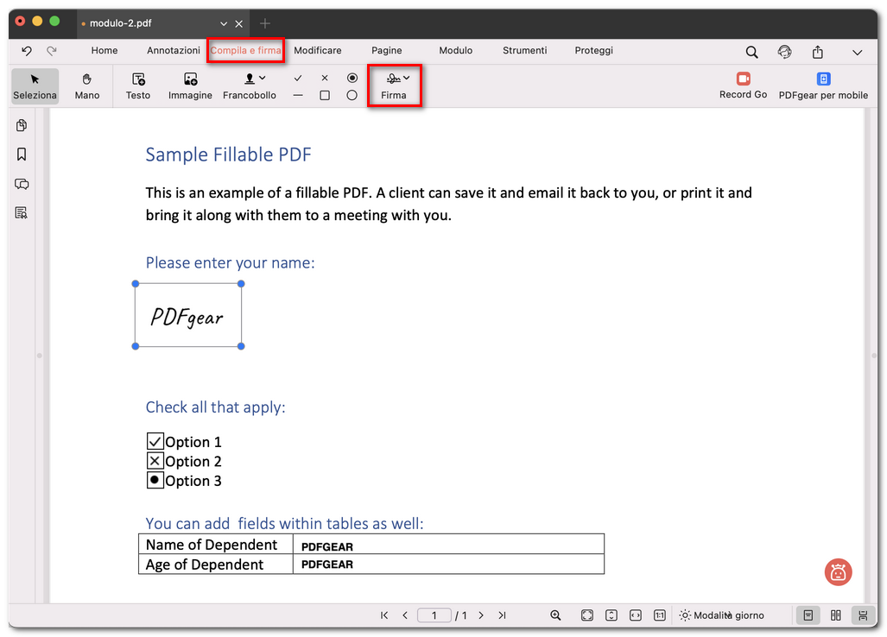Screen dimensions: 887x637
Task: Open the bookmarks panel in the sidebar
Action: click(x=22, y=154)
